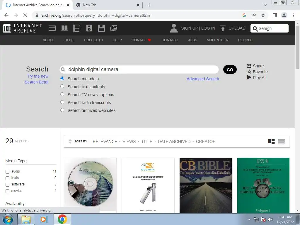Click the Share icon
This screenshot has width=300, height=225.
(x=249, y=66)
